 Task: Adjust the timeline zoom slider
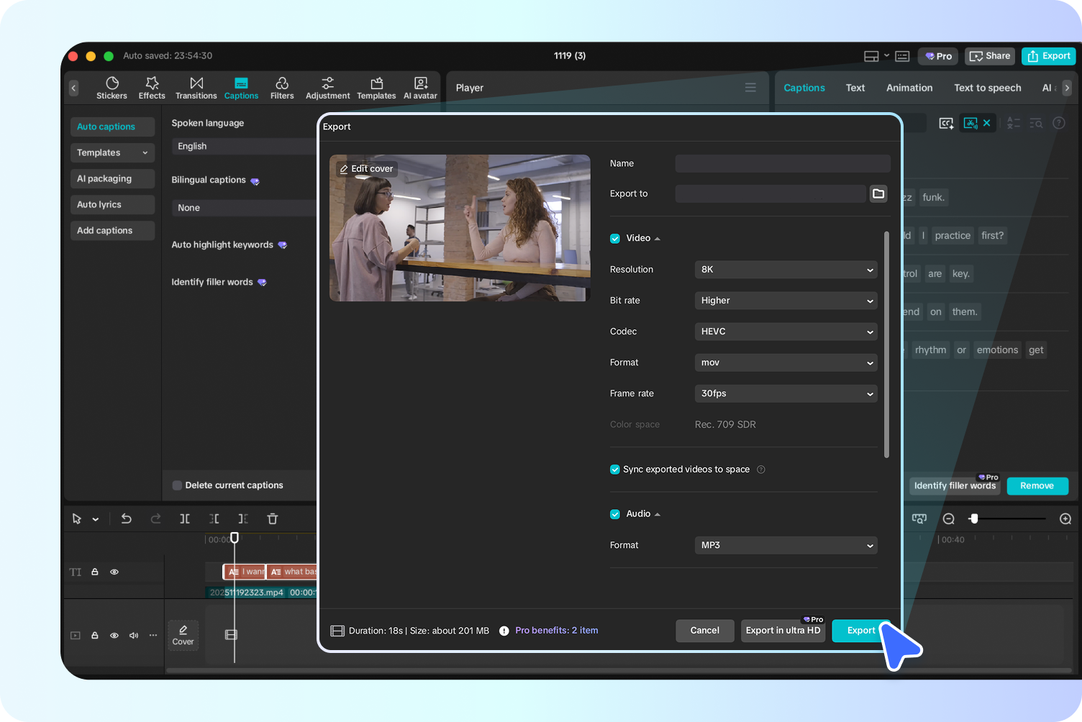[x=975, y=518]
